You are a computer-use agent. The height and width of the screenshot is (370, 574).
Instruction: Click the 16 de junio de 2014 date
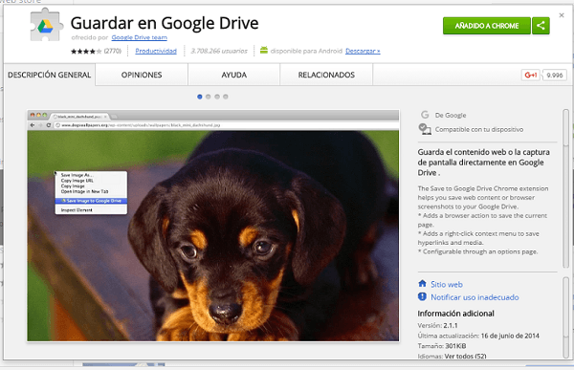(510, 336)
